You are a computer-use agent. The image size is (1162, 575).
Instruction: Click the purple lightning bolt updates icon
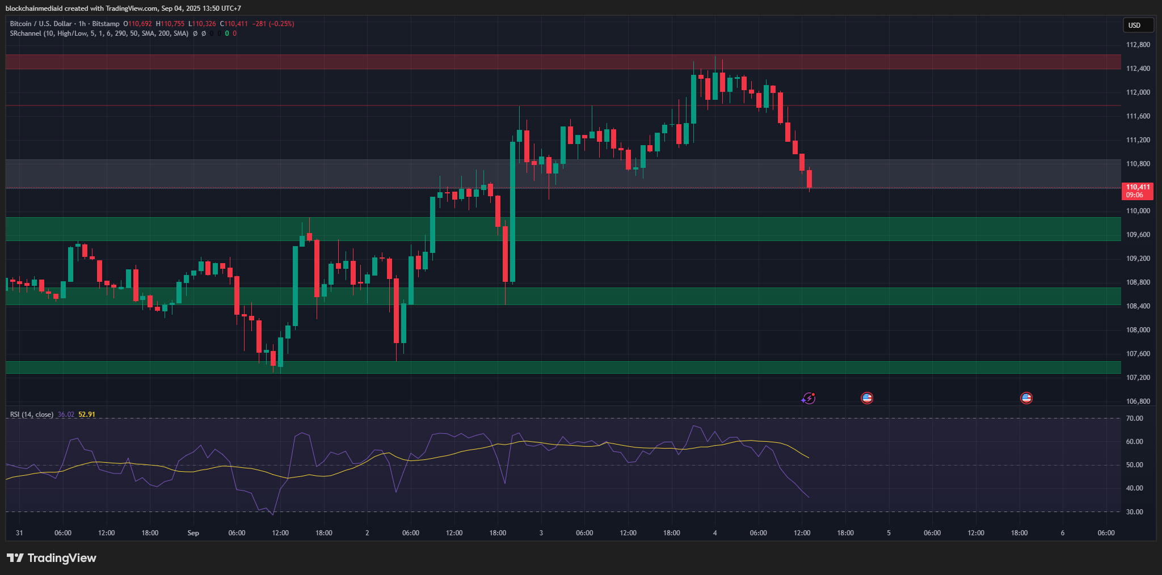pyautogui.click(x=809, y=398)
